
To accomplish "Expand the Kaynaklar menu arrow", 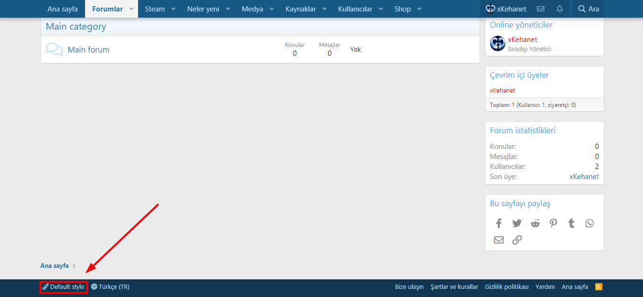I will pos(324,9).
